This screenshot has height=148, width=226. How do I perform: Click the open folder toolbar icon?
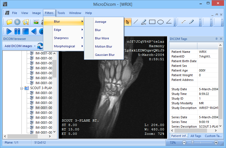click(9, 22)
